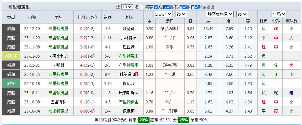This screenshot has width=302, height=125.
Task: Click home odds value 13.44
Action: (208, 29)
